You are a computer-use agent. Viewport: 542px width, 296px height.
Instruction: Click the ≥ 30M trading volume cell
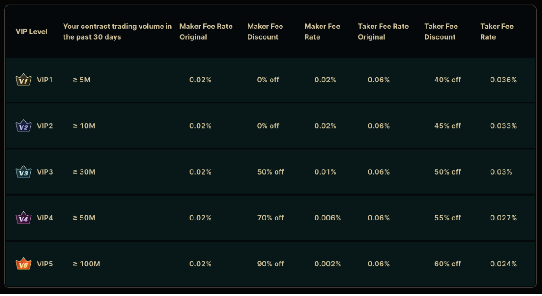(x=84, y=172)
